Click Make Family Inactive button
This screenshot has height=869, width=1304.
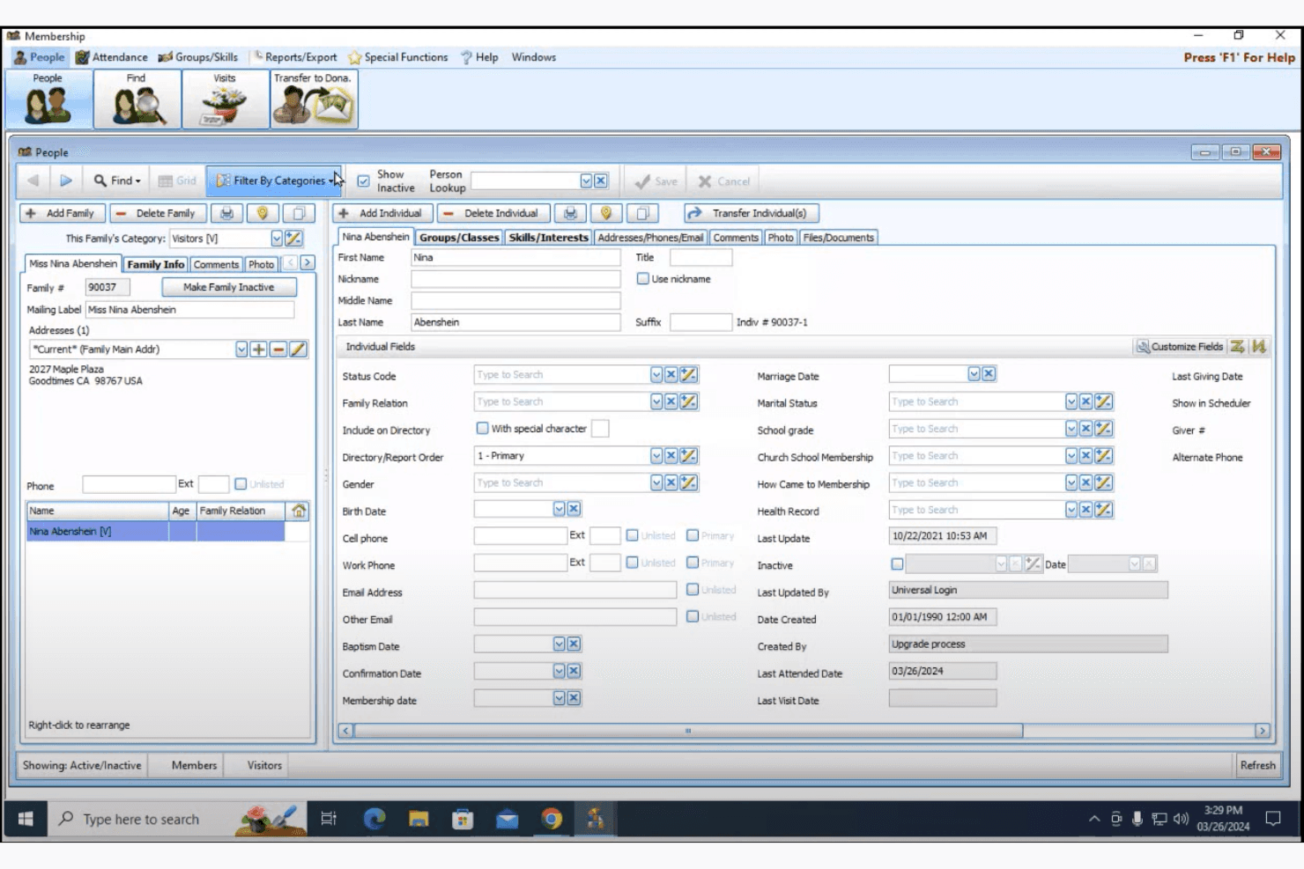(x=229, y=287)
